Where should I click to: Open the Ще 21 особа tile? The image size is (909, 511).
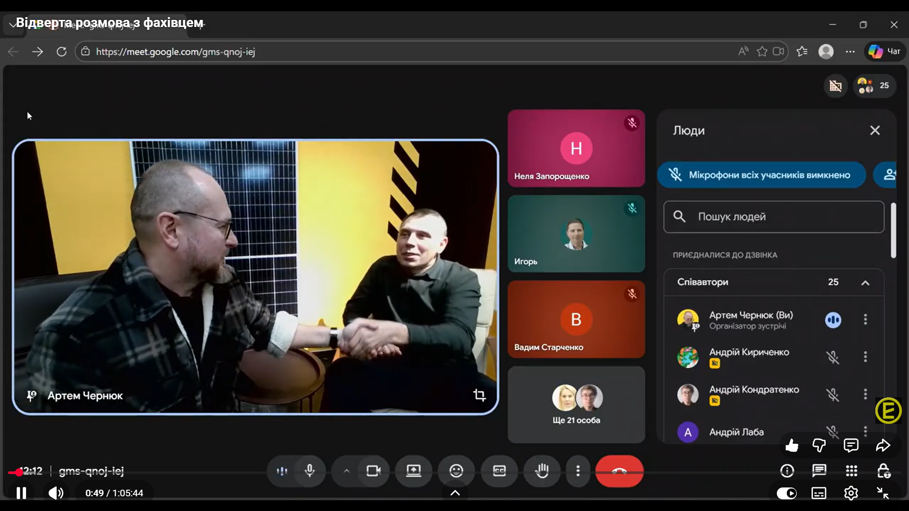pos(576,405)
